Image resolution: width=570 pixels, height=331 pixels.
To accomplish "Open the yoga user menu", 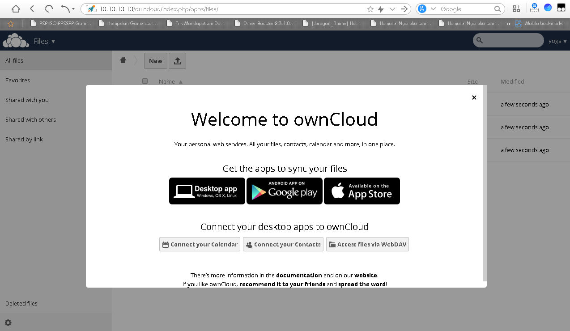I will (x=557, y=41).
